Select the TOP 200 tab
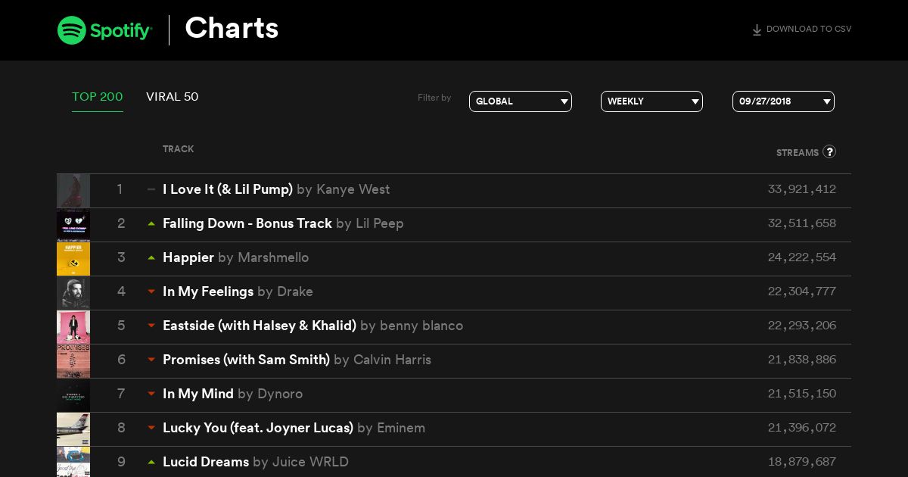 98,97
